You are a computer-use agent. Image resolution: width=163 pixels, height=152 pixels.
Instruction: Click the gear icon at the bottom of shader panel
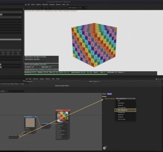coord(104,148)
